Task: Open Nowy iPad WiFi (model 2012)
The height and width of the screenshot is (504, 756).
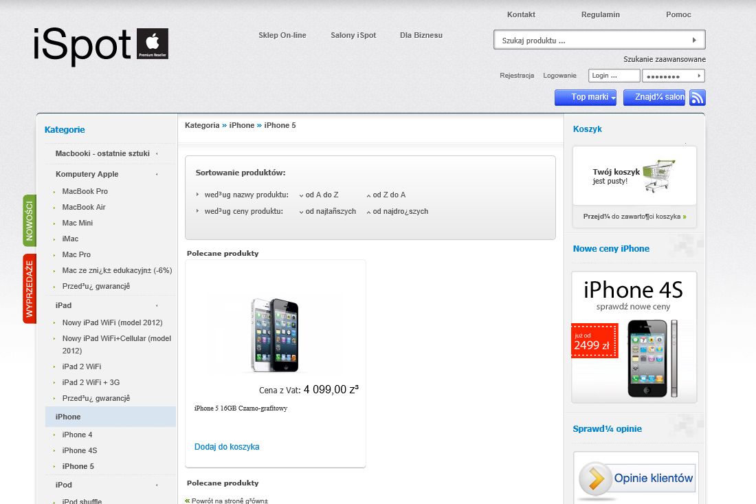Action: 112,322
